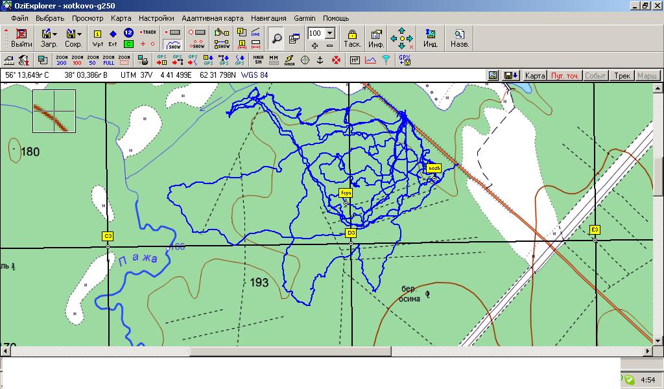Toggle track SHOW button
Image resolution: width=664 pixels, height=389 pixels.
tap(172, 44)
